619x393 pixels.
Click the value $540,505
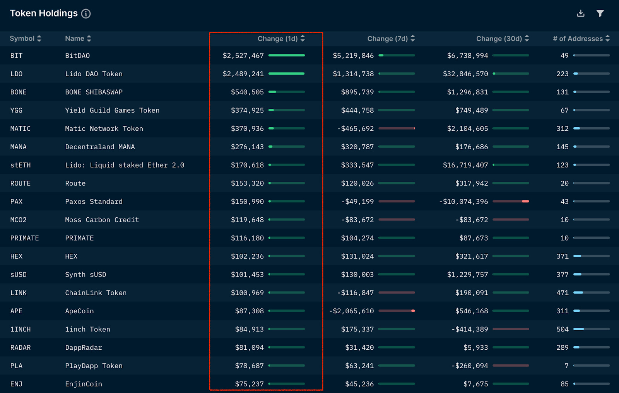point(248,92)
